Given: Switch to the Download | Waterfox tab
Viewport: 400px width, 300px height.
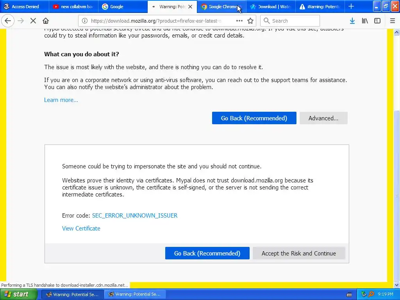Looking at the screenshot, I should pos(271,7).
